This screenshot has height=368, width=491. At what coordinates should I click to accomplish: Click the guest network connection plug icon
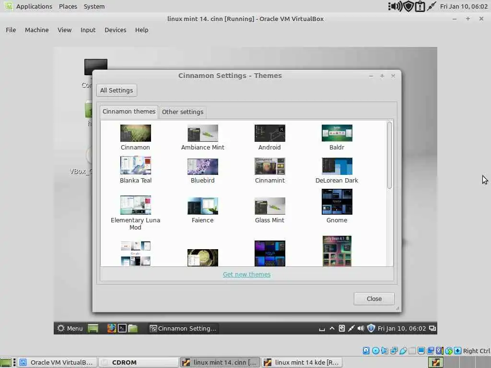pos(351,328)
